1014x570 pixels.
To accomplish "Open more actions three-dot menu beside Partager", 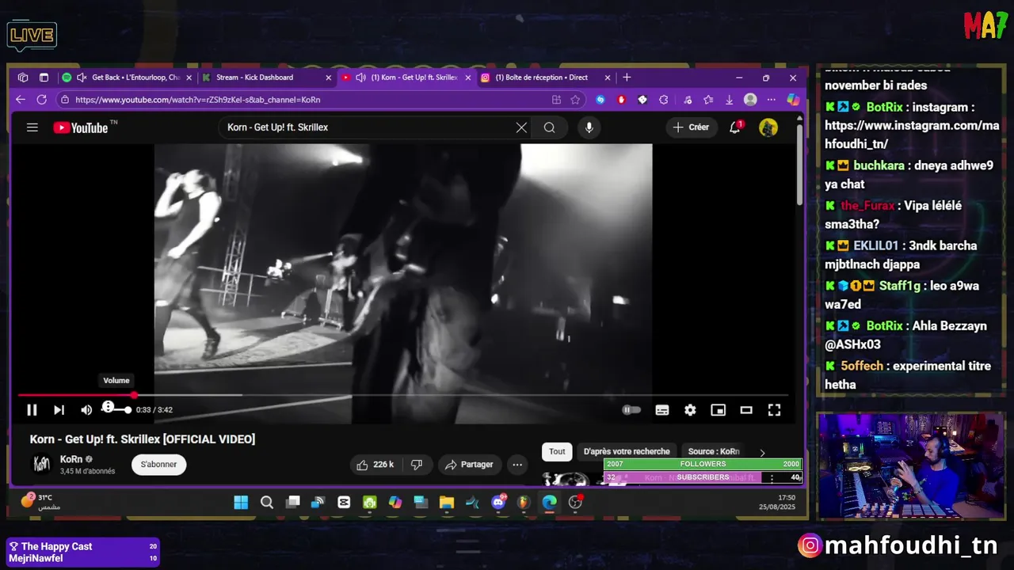I will pos(517,465).
